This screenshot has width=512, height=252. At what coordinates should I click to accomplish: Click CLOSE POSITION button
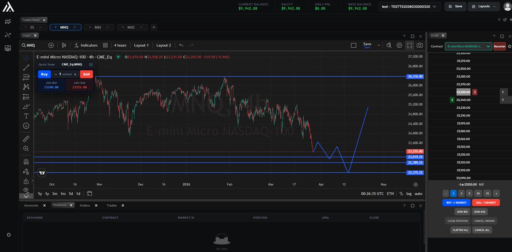tap(458, 221)
